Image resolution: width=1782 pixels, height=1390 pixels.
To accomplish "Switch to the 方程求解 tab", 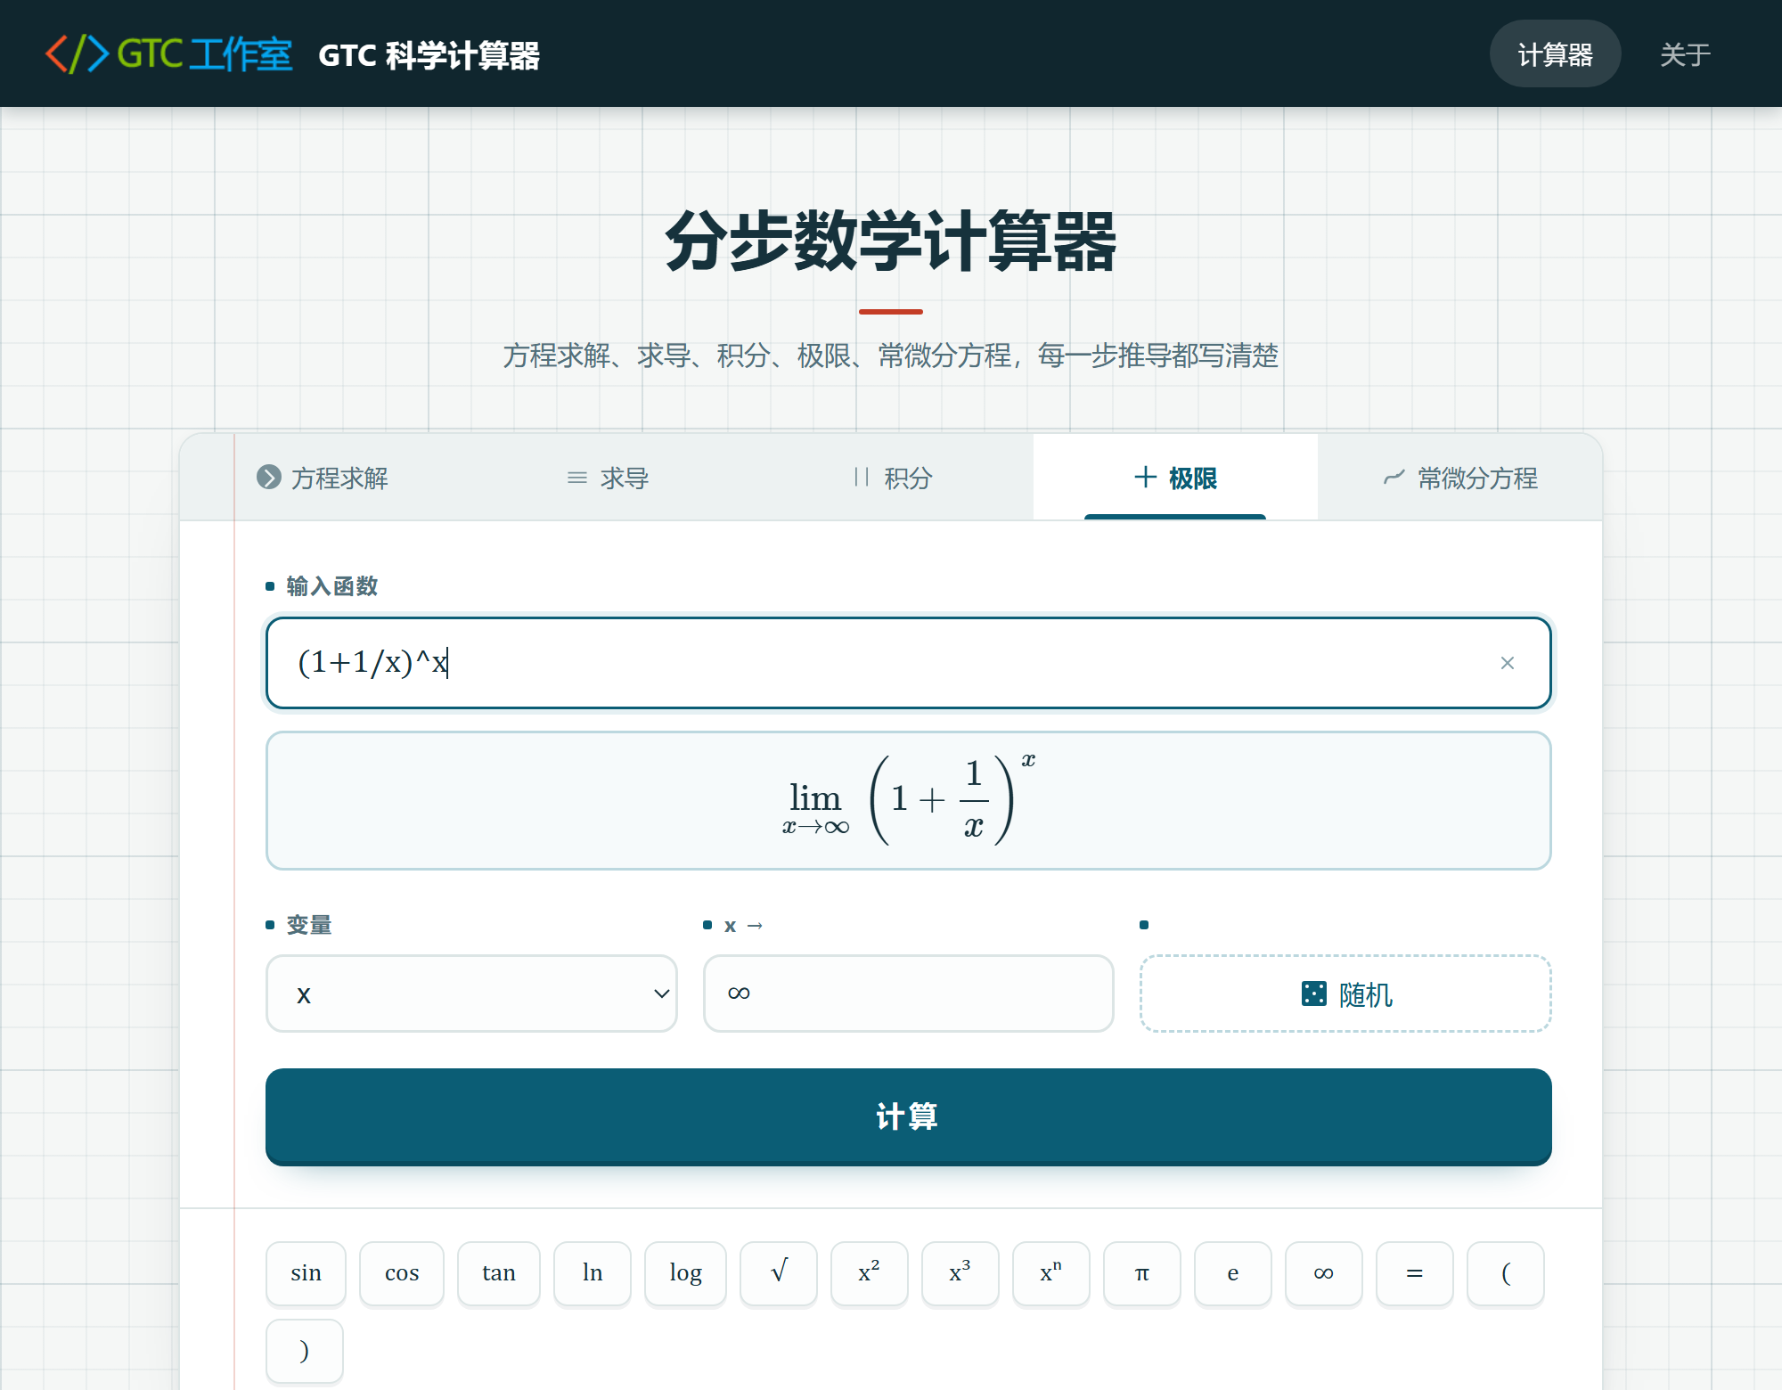I will tap(323, 478).
